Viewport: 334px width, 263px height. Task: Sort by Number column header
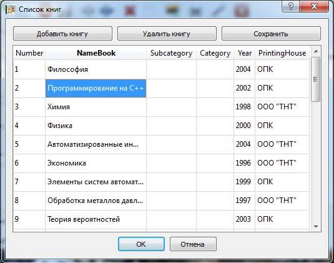(x=29, y=53)
